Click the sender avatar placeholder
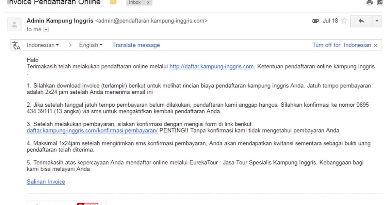This screenshot has width=392, height=205. [14, 24]
